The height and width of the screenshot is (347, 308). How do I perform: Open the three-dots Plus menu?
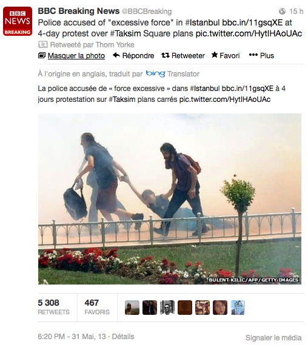(x=253, y=55)
